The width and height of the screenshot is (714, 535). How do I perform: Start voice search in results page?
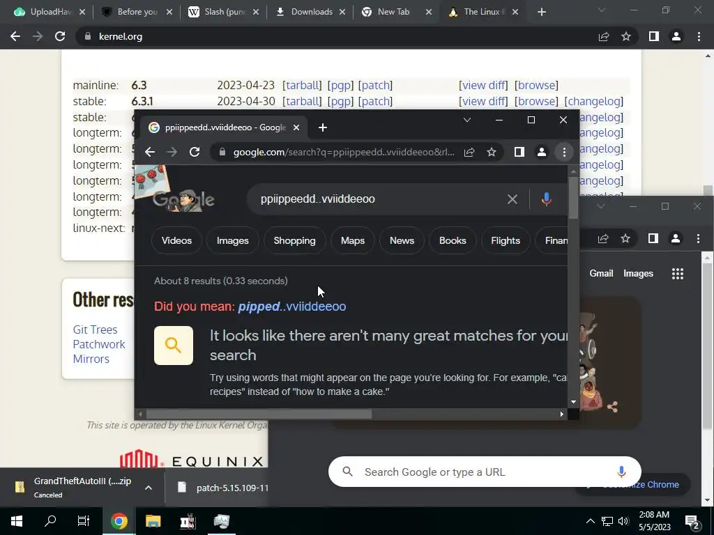click(x=547, y=199)
